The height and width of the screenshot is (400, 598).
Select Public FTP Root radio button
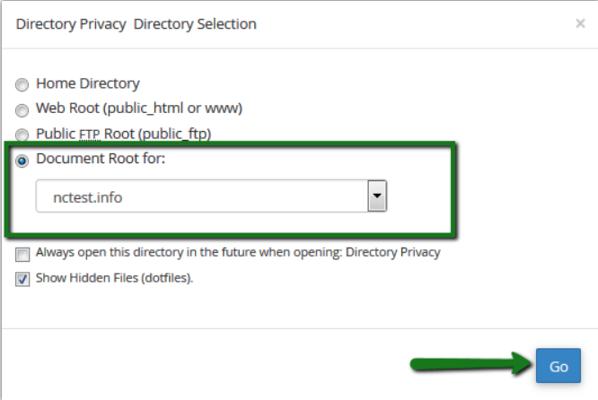tap(22, 135)
